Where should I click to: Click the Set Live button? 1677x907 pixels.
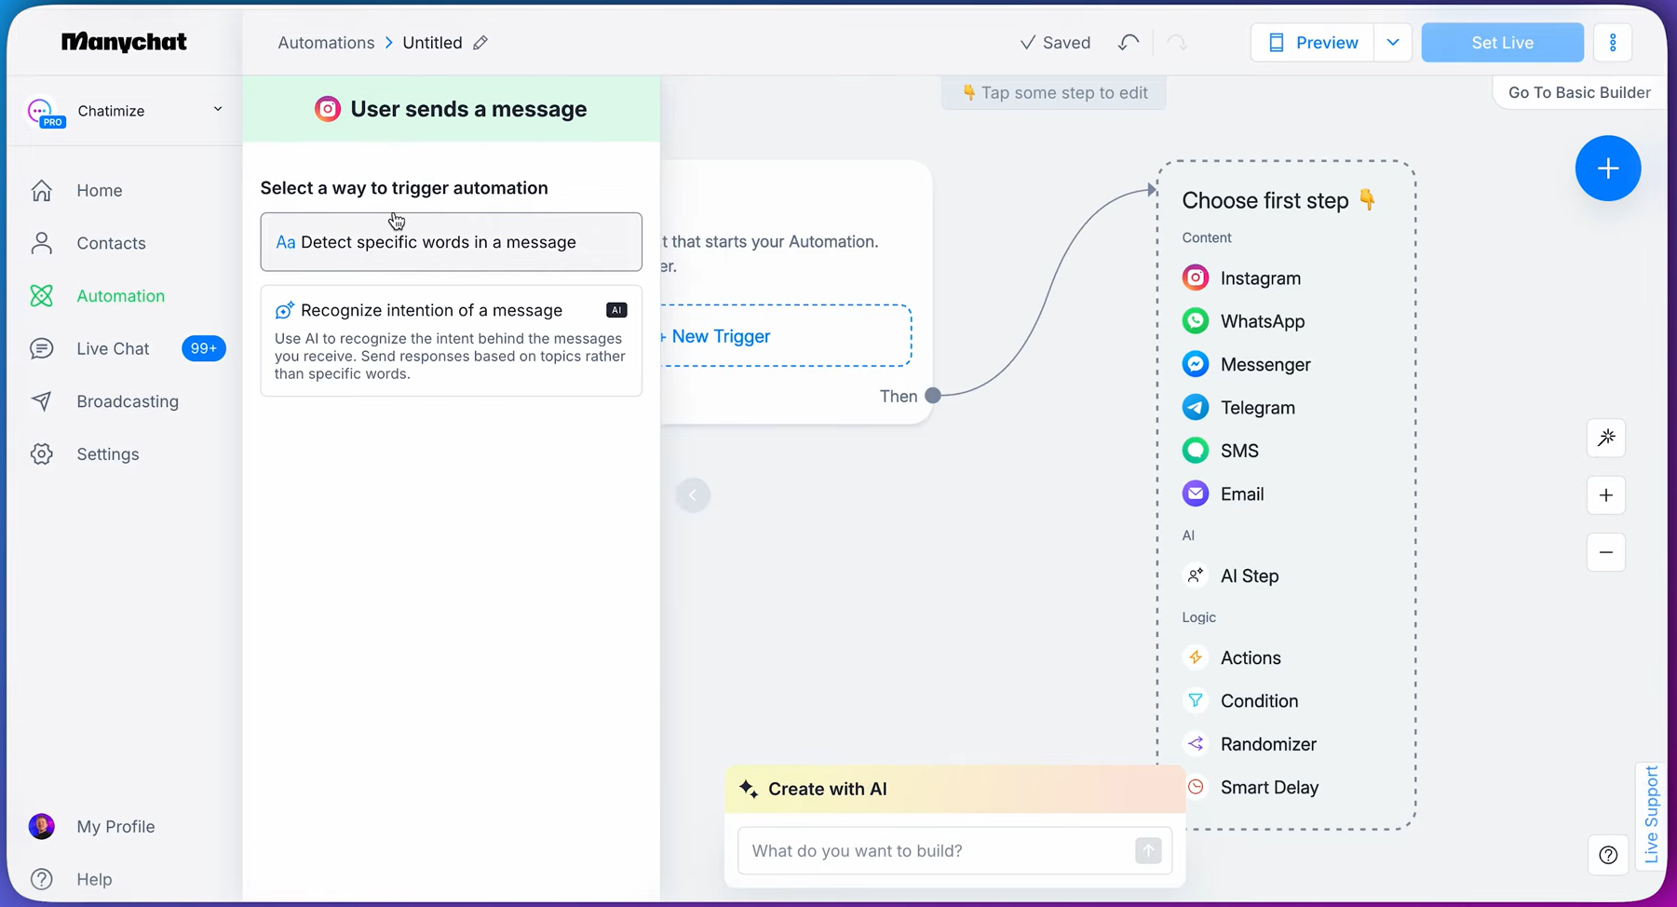point(1502,43)
